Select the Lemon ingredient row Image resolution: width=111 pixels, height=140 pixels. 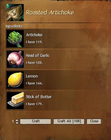[x=56, y=80]
